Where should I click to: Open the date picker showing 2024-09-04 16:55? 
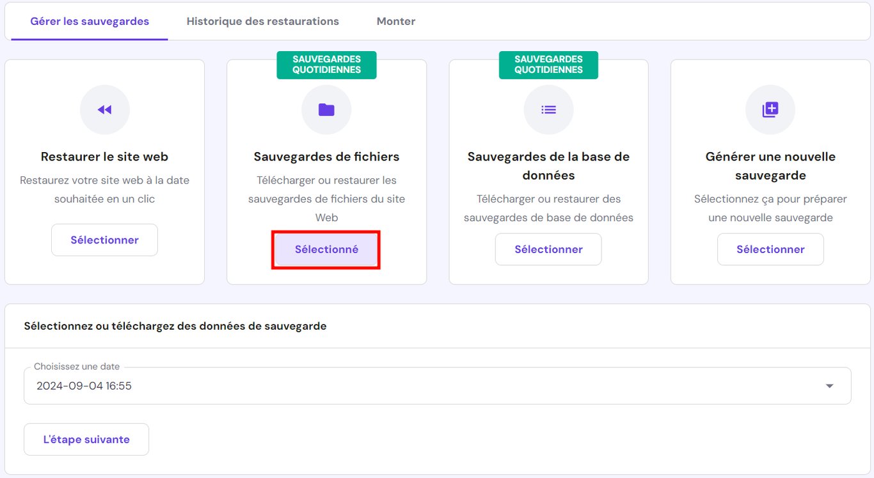point(437,385)
